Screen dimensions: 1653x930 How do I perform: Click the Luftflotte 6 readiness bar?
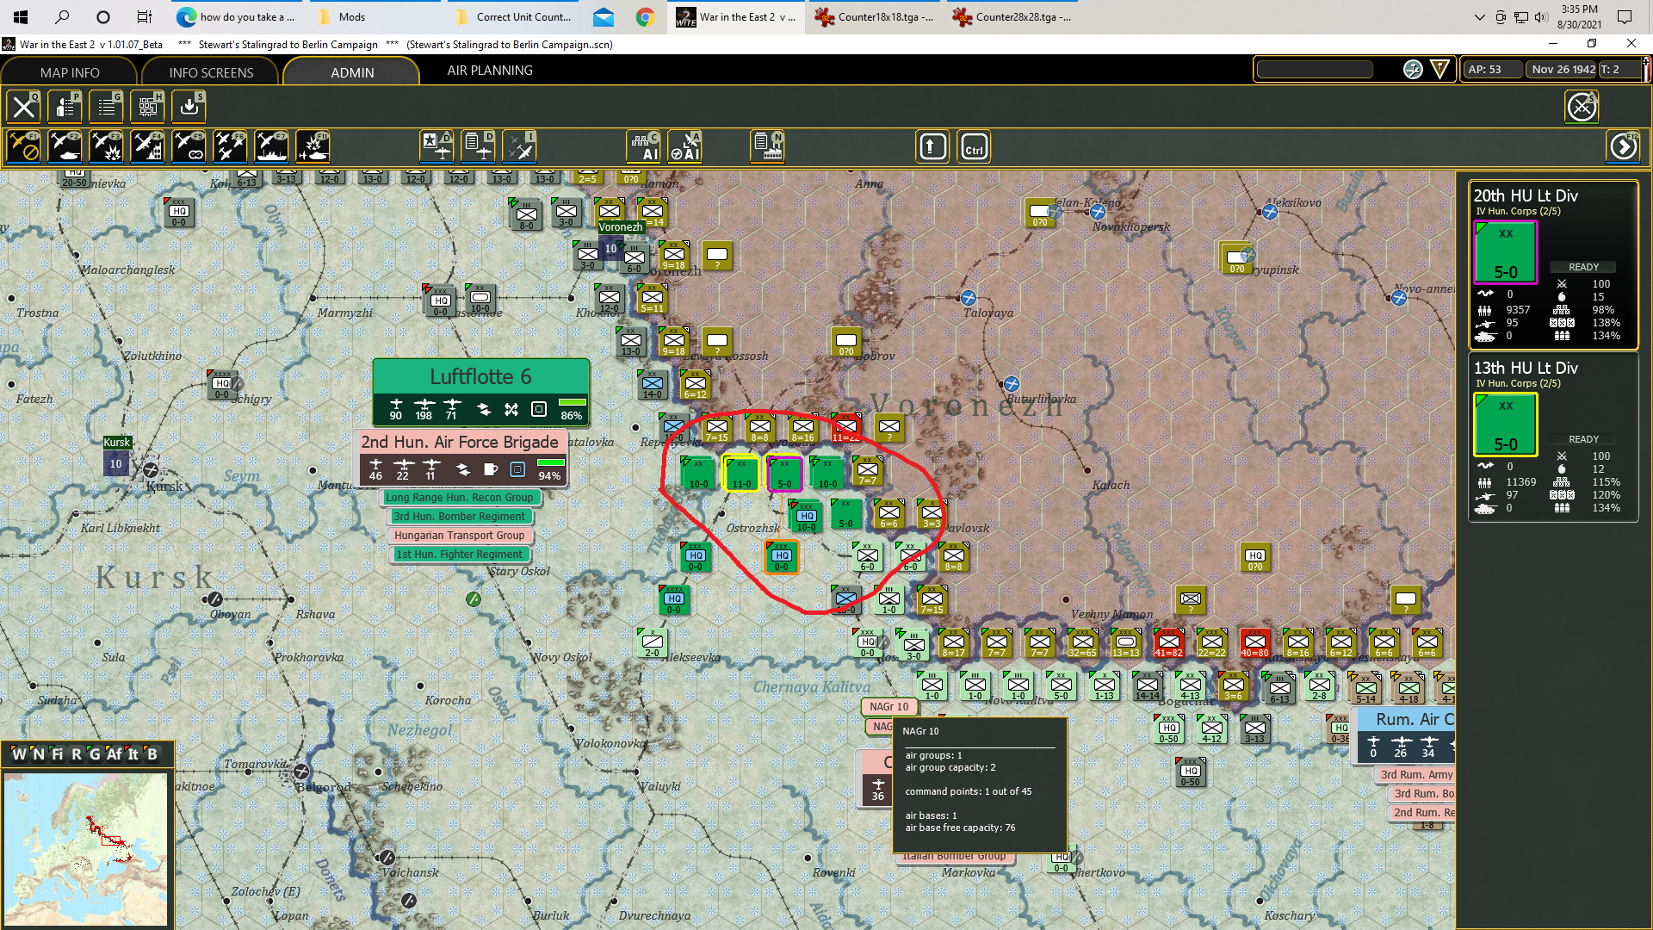tap(572, 402)
